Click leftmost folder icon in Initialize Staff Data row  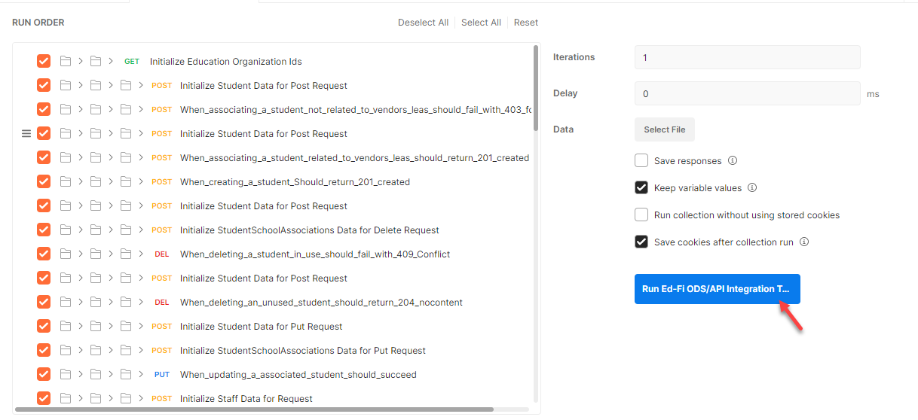pyautogui.click(x=65, y=399)
